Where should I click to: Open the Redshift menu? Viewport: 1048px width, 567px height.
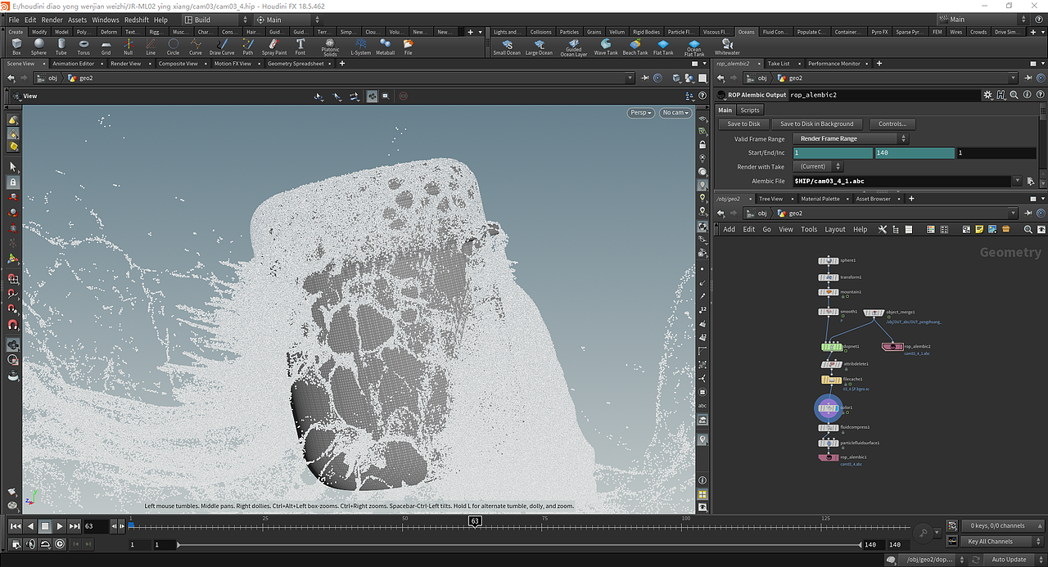pyautogui.click(x=136, y=20)
